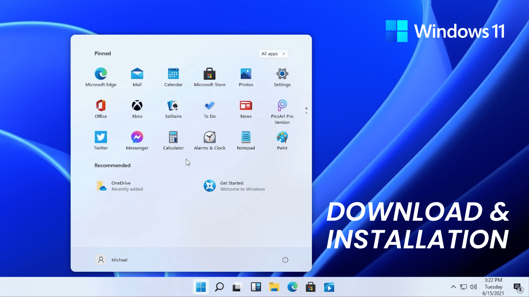Open Microsoft Store from the taskbar
Image resolution: width=529 pixels, height=297 pixels.
310,287
